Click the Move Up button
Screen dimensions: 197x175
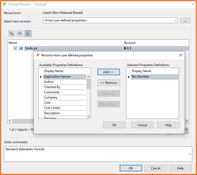point(108,93)
